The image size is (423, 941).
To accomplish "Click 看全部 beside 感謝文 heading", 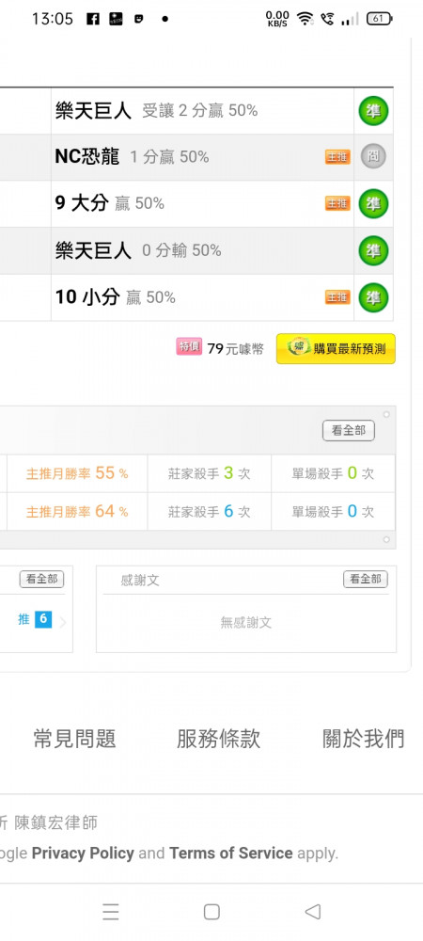I will click(366, 579).
